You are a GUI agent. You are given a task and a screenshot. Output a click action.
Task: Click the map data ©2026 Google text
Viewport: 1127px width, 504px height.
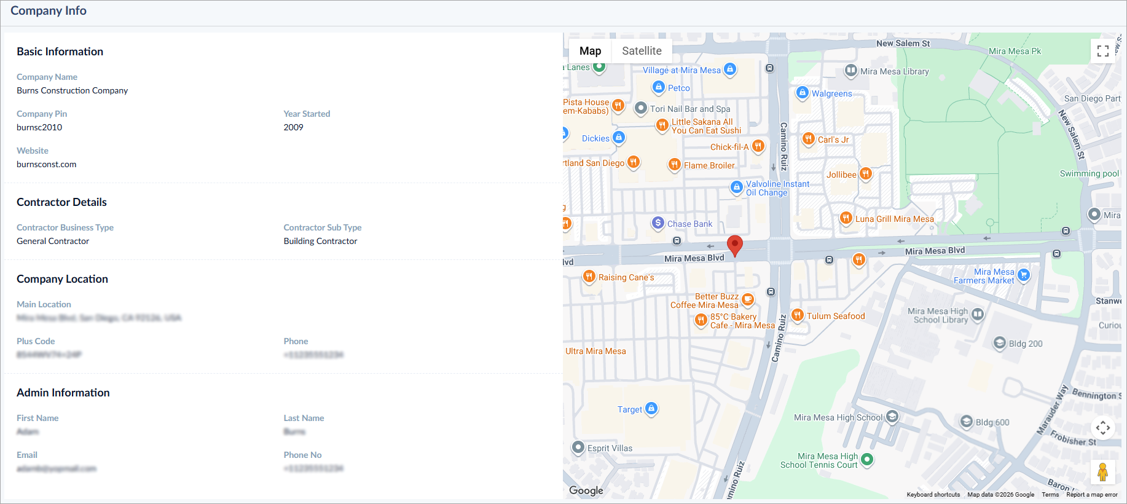coord(1000,495)
